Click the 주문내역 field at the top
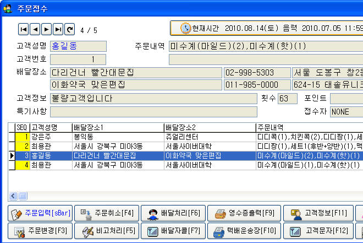 pyautogui.click(x=266, y=46)
